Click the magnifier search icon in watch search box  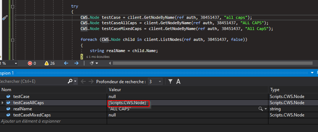(70, 81)
